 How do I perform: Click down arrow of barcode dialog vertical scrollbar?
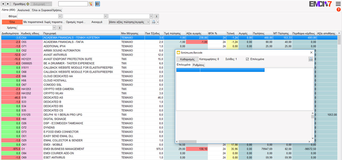coord(313,138)
